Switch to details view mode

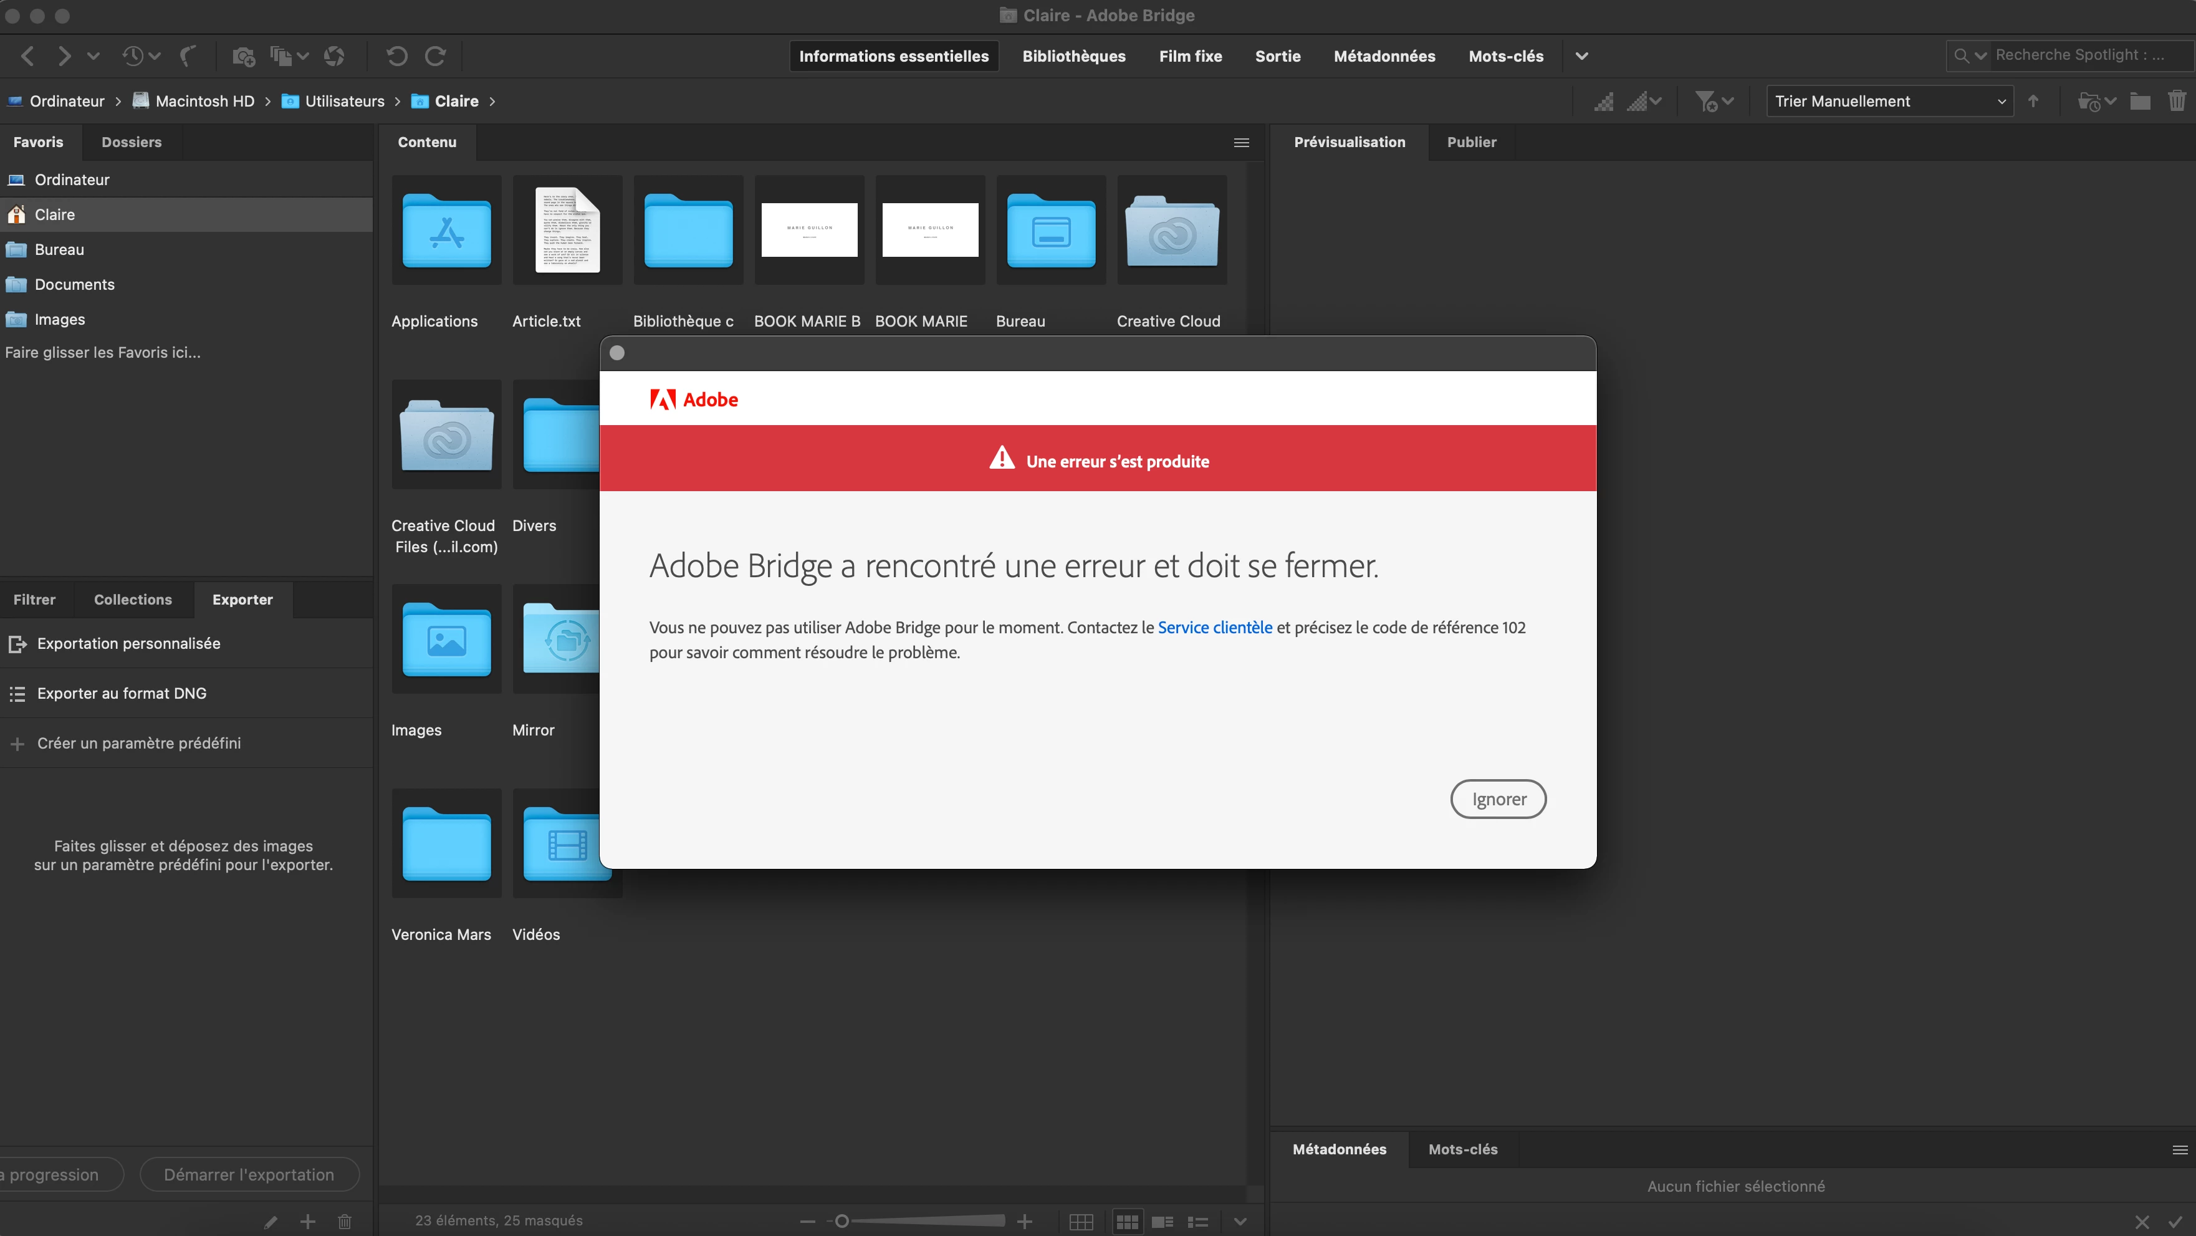click(x=1162, y=1222)
